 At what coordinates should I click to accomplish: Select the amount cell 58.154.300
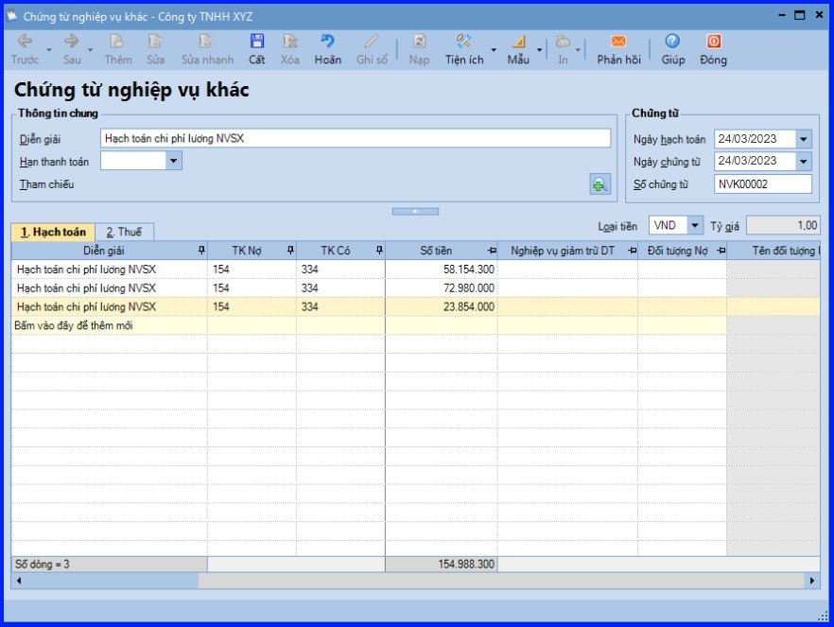pos(441,270)
